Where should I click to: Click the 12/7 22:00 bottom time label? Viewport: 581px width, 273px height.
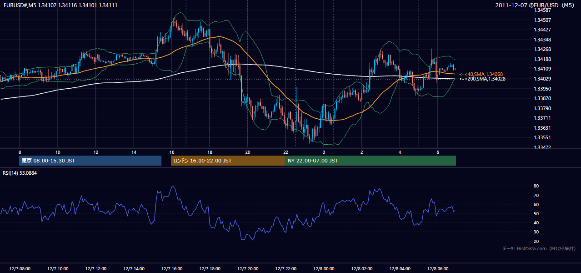[285, 268]
